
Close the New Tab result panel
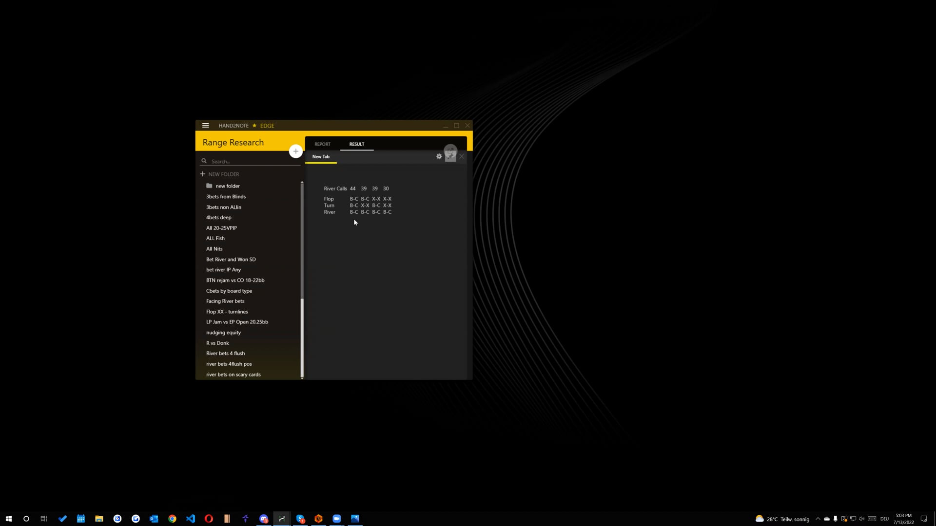pos(462,156)
